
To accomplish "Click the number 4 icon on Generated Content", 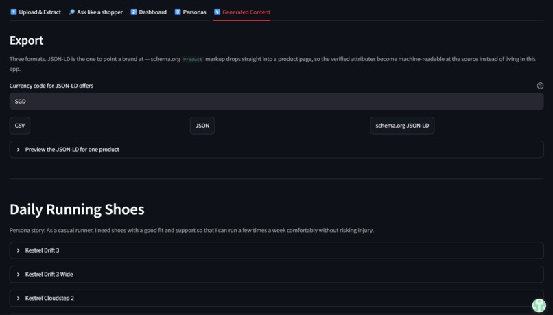I will click(217, 12).
